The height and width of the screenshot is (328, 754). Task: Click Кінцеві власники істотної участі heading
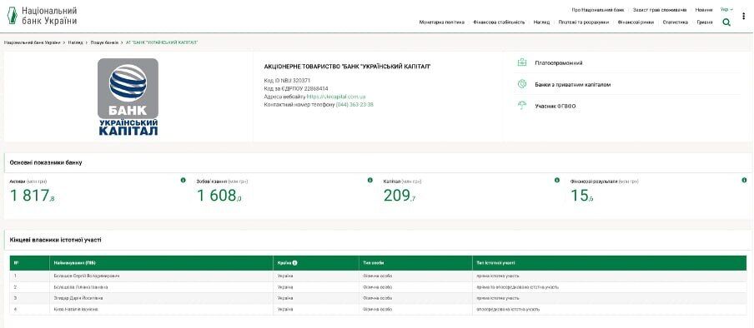(x=55, y=239)
